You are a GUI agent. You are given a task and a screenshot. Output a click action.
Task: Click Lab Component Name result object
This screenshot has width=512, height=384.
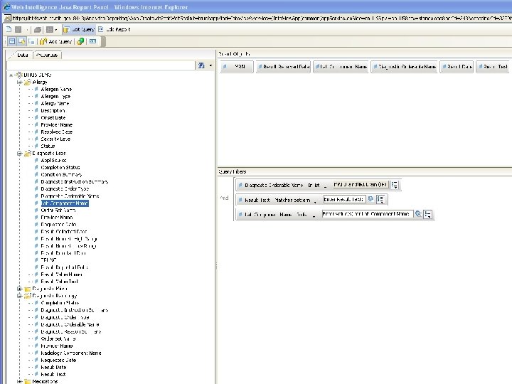point(341,67)
